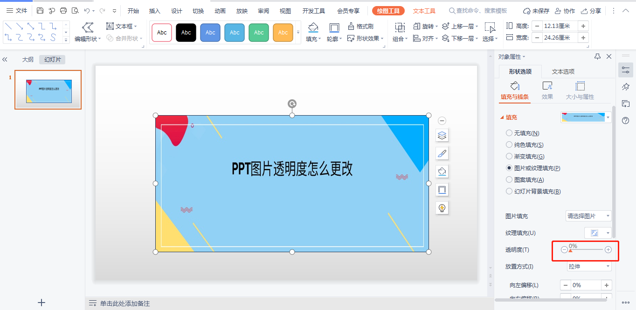Open the 请选择图片 picture fill dropdown

(588, 216)
